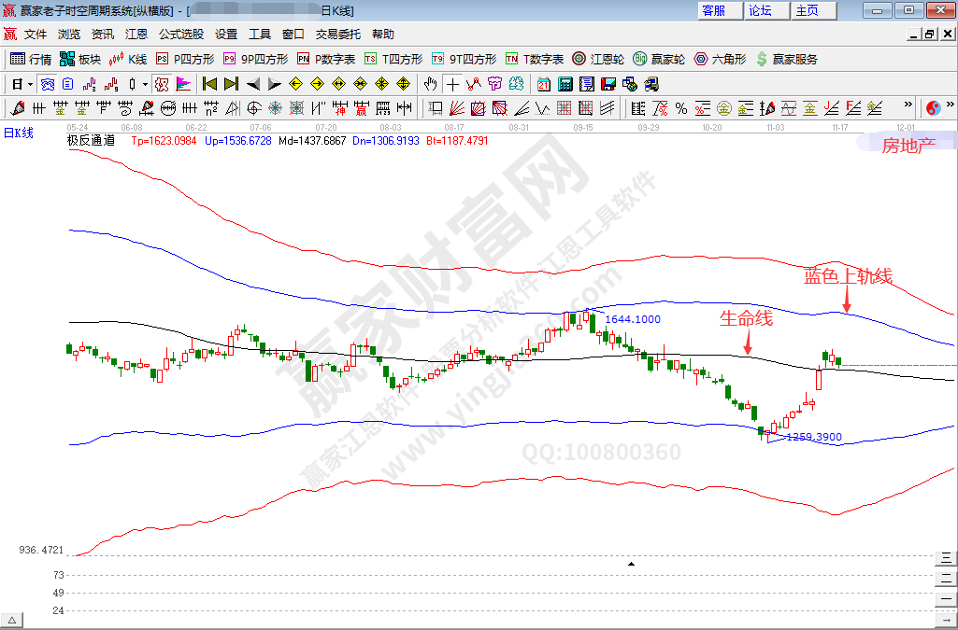Image resolution: width=958 pixels, height=630 pixels.
Task: Toggle the flag marker display button
Action: tap(183, 84)
